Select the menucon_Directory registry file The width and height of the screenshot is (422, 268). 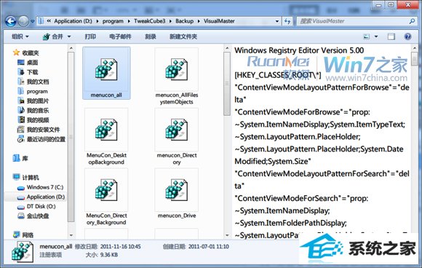pos(177,137)
